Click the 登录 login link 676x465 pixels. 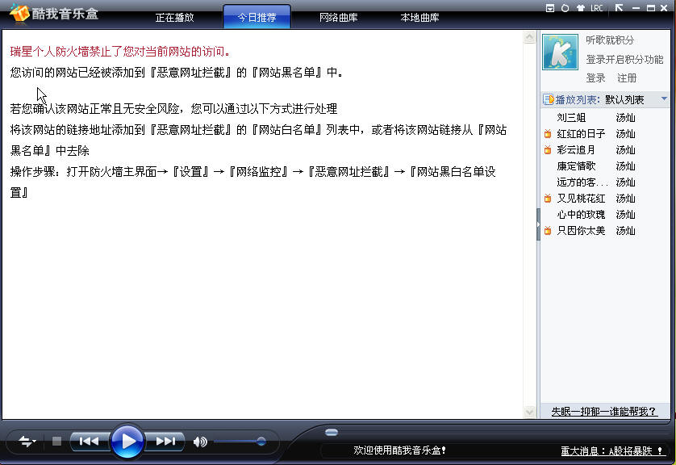[x=595, y=78]
